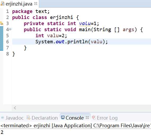The image size is (151, 136).
Task: Click the Javadoc @ icon
Action: 3,118
